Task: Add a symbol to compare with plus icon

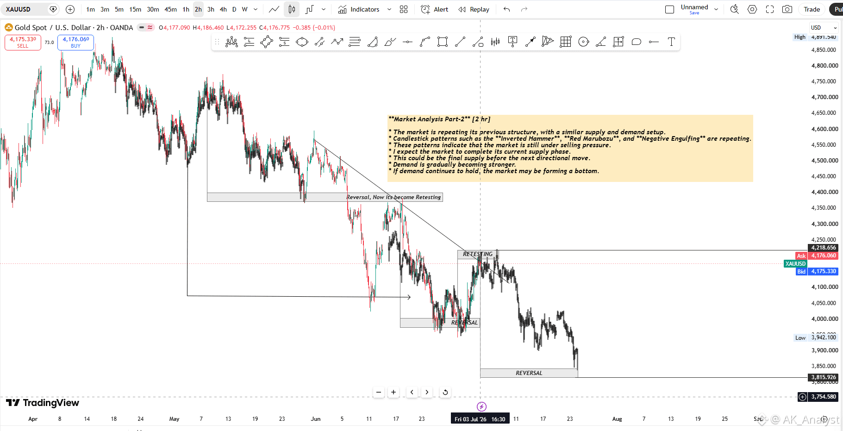Action: click(70, 9)
